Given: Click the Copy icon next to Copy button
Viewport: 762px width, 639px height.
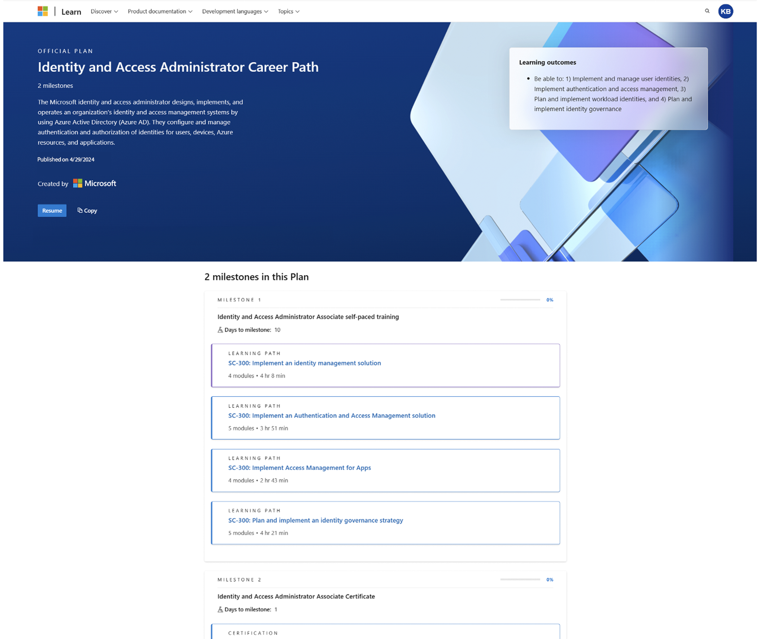Looking at the screenshot, I should tap(80, 210).
